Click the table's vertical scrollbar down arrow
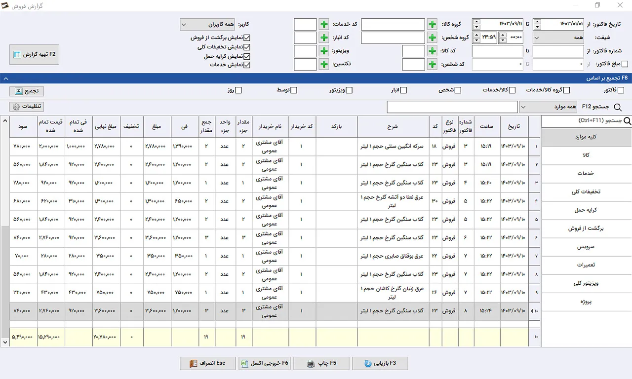The height and width of the screenshot is (379, 632). 5,341
